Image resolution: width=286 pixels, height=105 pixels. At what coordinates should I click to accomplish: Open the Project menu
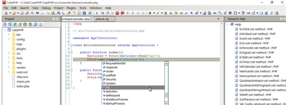tap(59, 8)
